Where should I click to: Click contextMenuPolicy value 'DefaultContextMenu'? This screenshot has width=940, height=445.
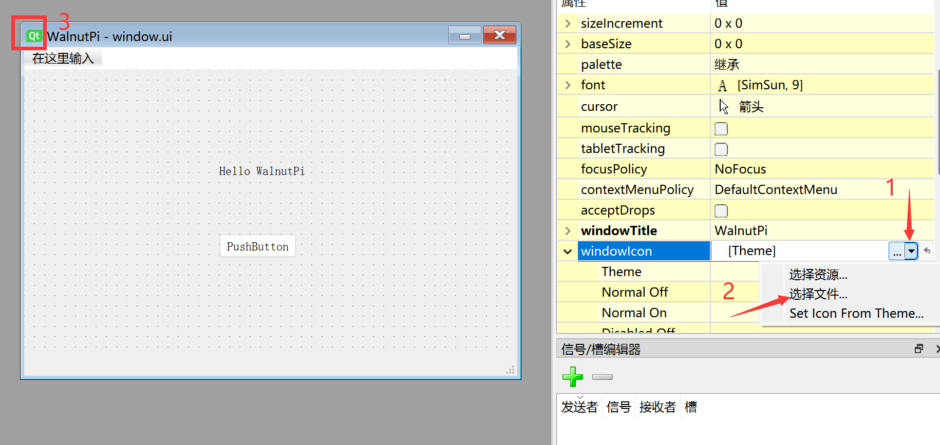776,190
